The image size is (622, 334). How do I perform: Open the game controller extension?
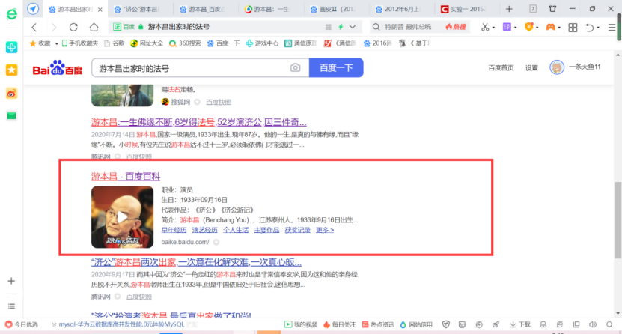(x=551, y=27)
